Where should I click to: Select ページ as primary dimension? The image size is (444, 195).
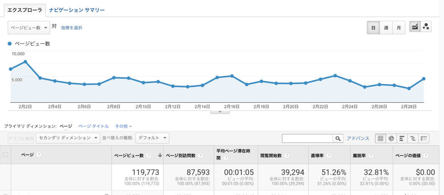pyautogui.click(x=66, y=126)
